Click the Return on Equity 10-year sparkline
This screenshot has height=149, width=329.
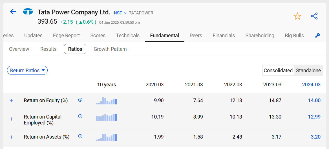106,101
